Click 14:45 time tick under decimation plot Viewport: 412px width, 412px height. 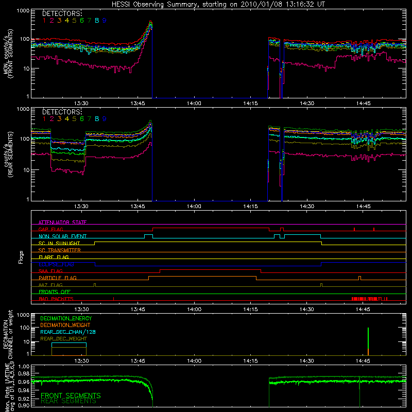363,361
